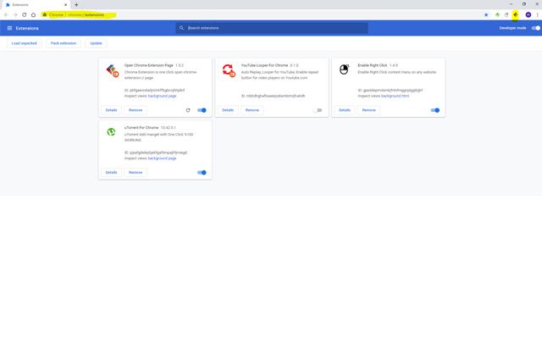Restore down the Chrome window
Screen dimensions: 542x339
coord(524,4)
